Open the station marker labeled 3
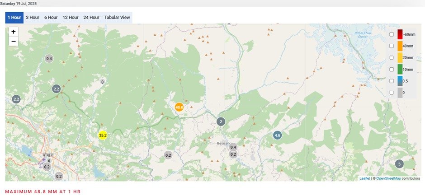Image resolution: width=425 pixels, height=196 pixels. pos(399,164)
